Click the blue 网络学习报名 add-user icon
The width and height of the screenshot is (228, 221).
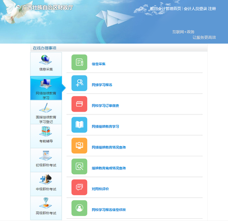point(79,83)
